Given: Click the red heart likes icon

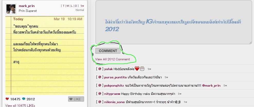Looking at the screenshot, I should point(7,99).
